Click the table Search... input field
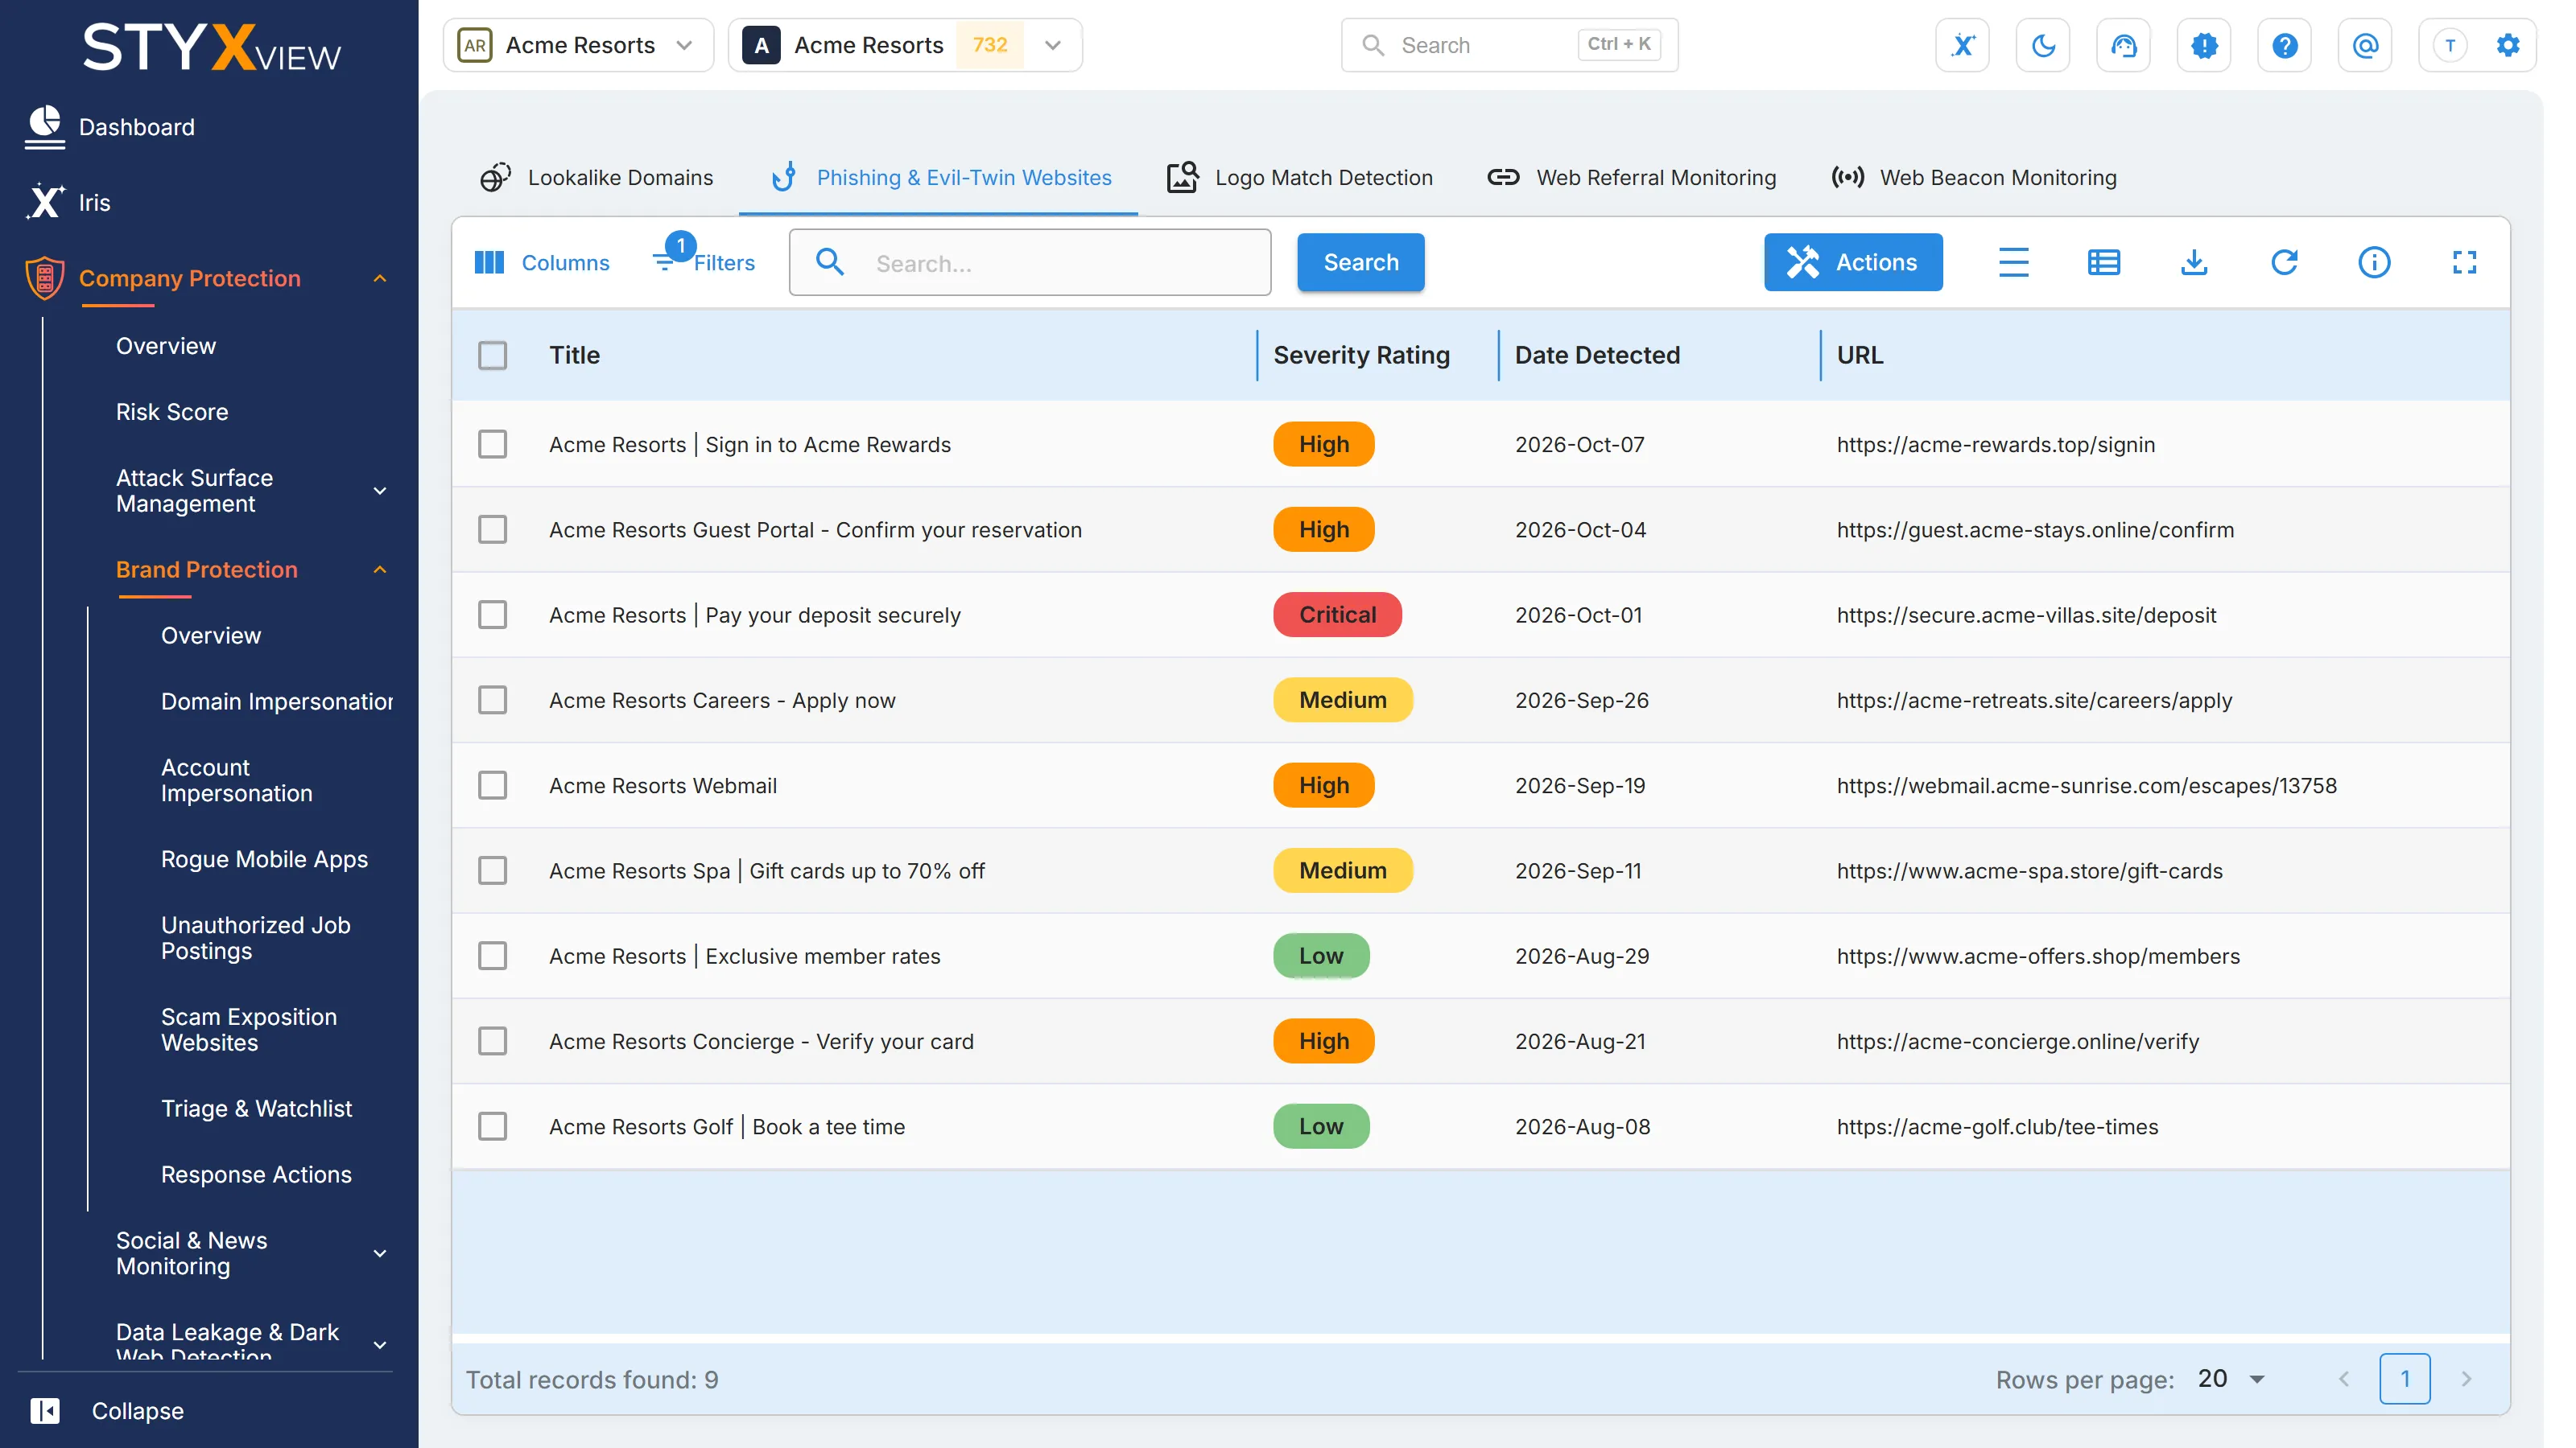This screenshot has width=2576, height=1448. pos(1030,263)
